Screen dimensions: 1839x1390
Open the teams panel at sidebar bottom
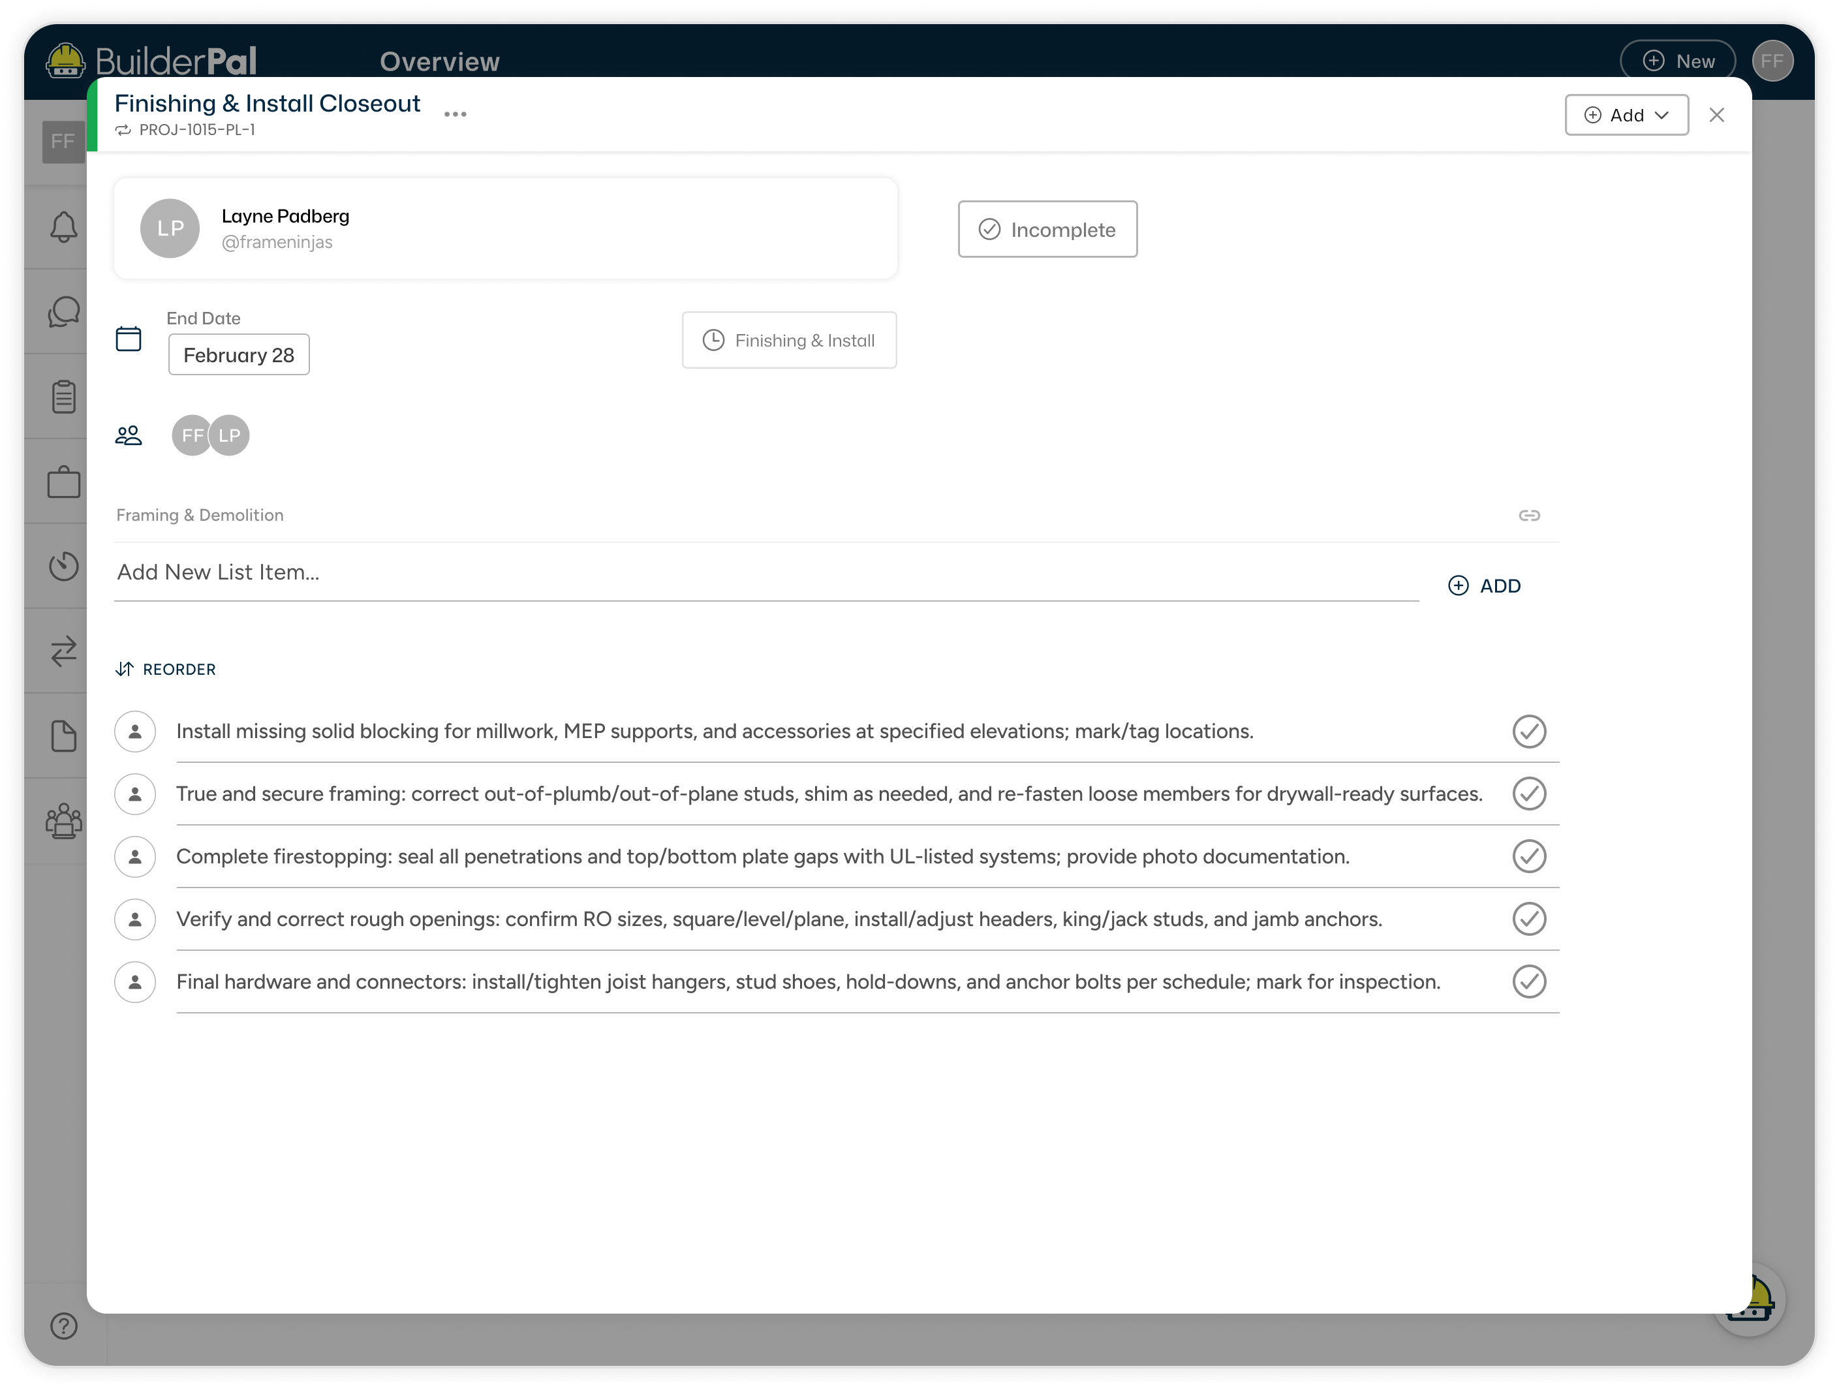coord(63,822)
